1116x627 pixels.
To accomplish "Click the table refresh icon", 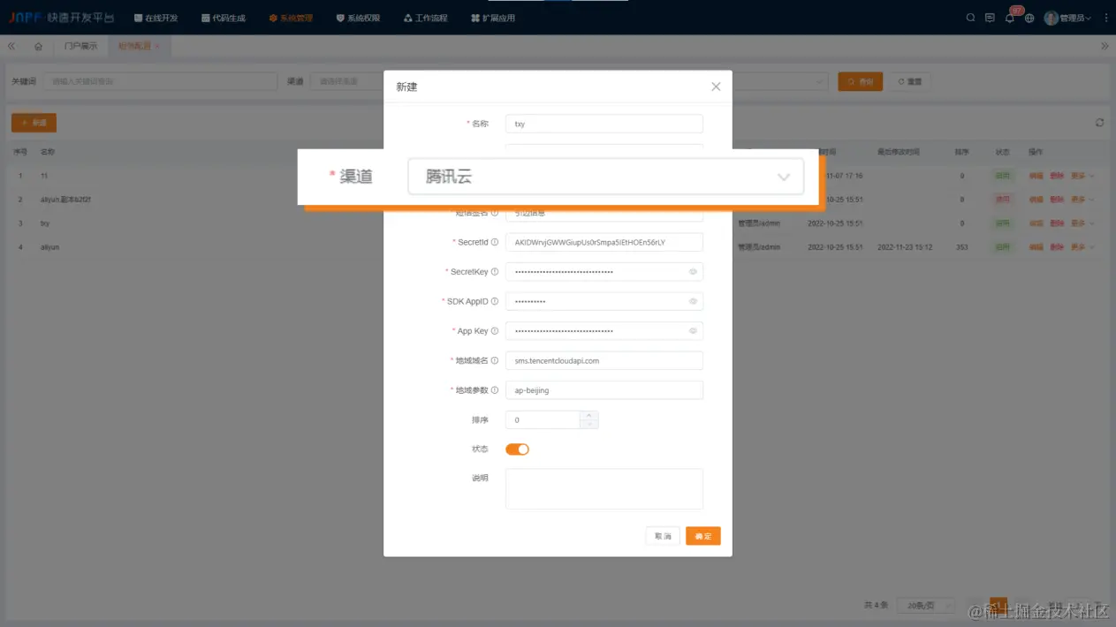I will [x=1099, y=123].
